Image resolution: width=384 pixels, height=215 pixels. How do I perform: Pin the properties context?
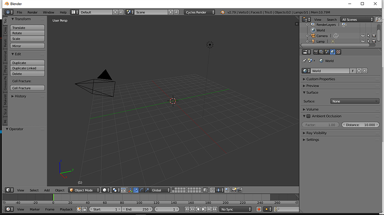pos(304,61)
